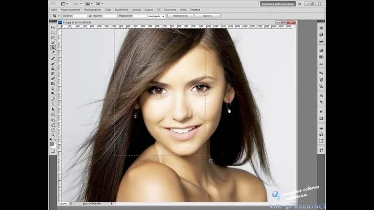The image size is (374, 210).
Task: Open the Файл menu
Action: (54, 10)
